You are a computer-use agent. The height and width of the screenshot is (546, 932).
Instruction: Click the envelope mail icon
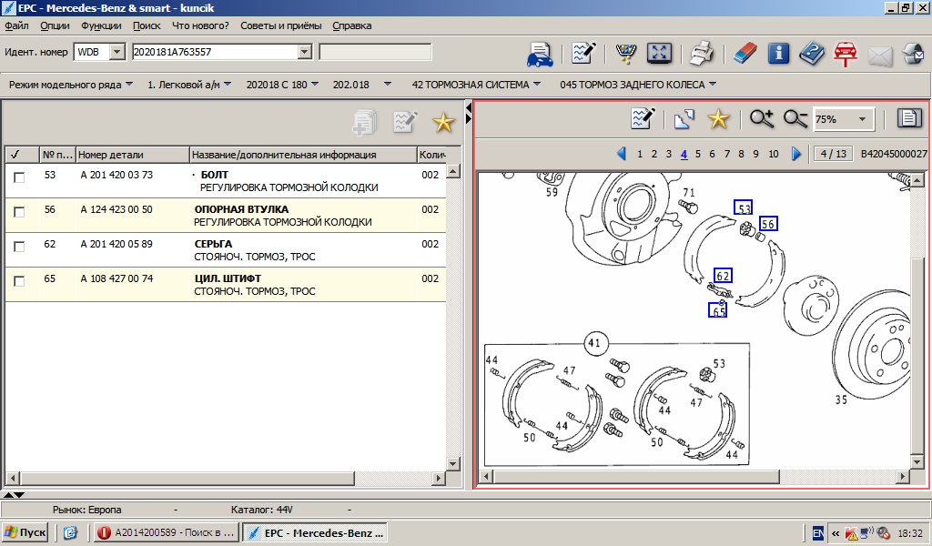pyautogui.click(x=880, y=56)
